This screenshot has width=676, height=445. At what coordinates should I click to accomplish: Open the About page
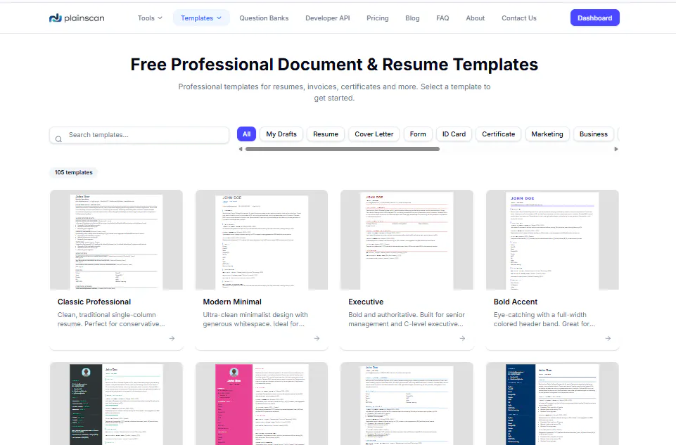pyautogui.click(x=475, y=18)
